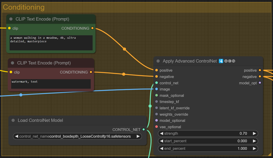Screen dimensions: 273x158
Task: Click the image input dot on Apply Advanced ControlNet
Action: pyautogui.click(x=156, y=89)
